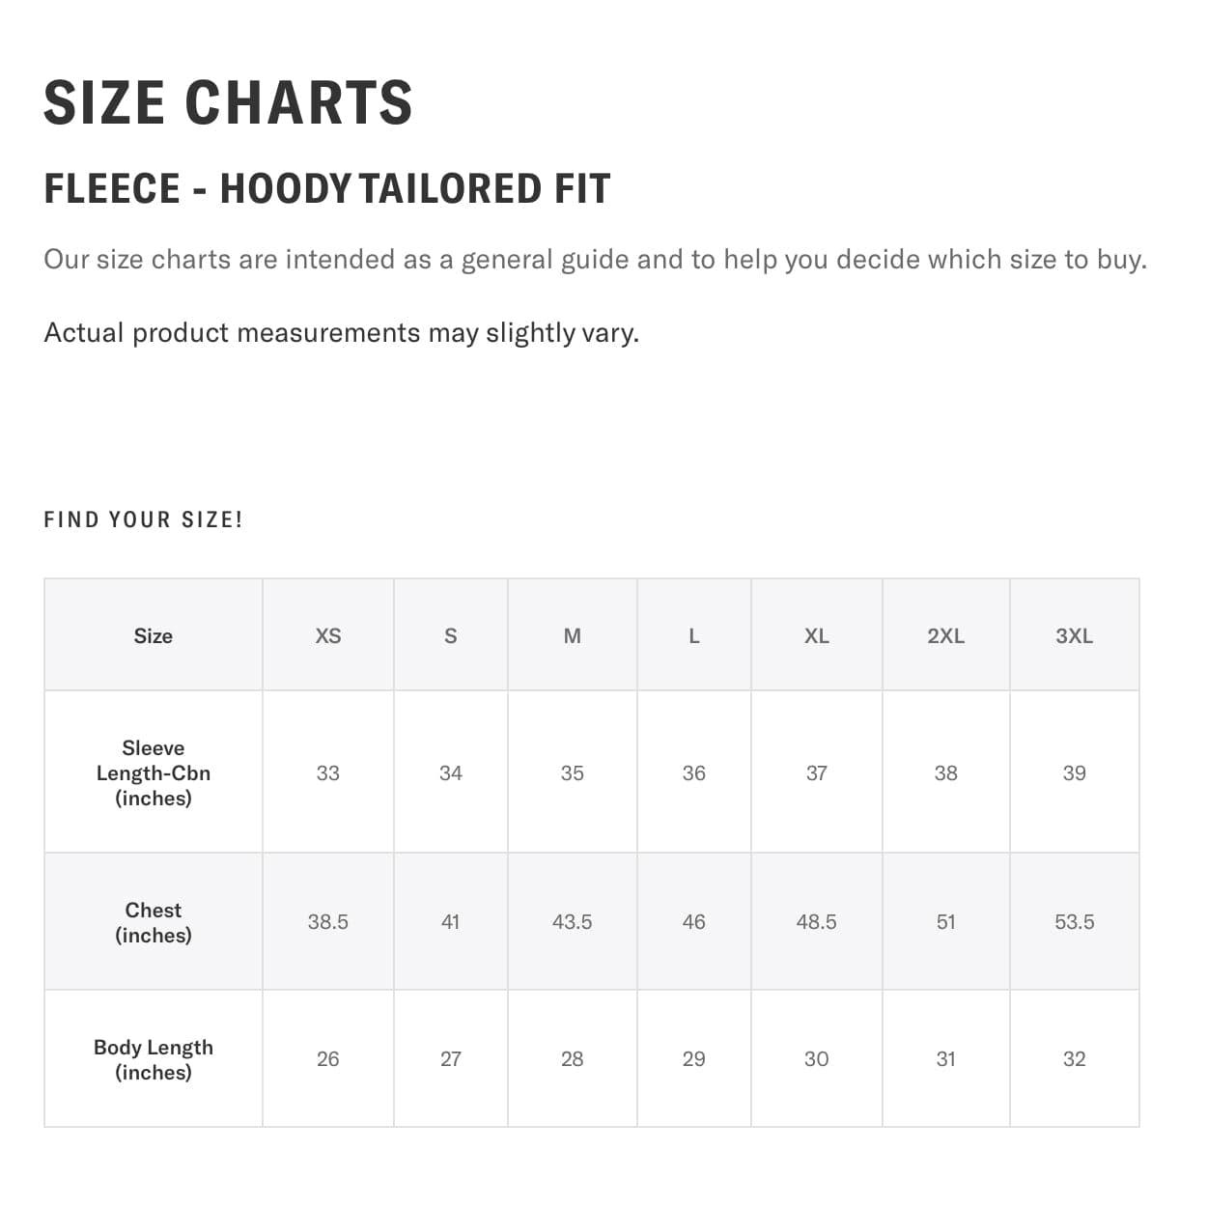The height and width of the screenshot is (1207, 1207).
Task: Select the M size column header
Action: tap(572, 635)
